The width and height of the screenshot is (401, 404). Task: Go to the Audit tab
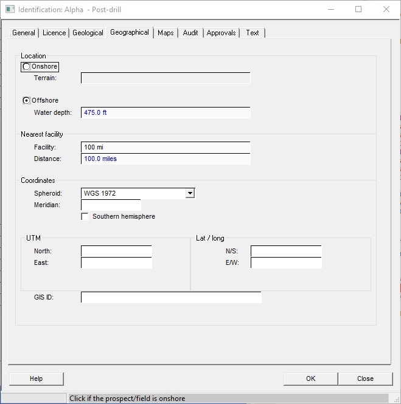(x=190, y=33)
